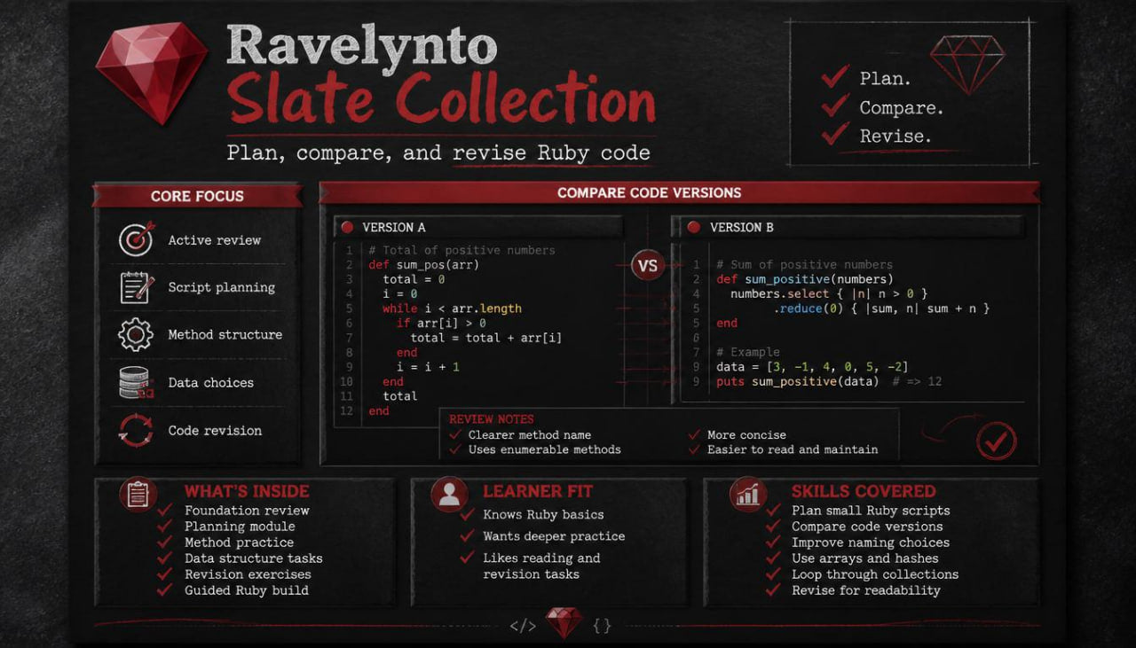This screenshot has height=648, width=1136.
Task: Click the numbers.select code line
Action: point(829,293)
